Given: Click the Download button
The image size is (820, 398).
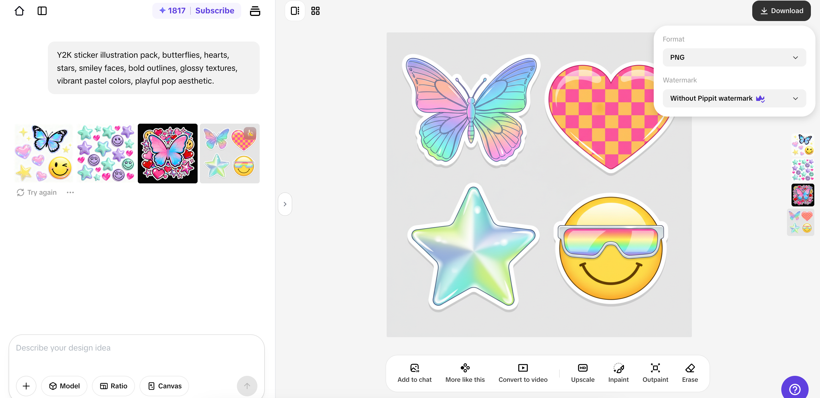Looking at the screenshot, I should tap(781, 11).
